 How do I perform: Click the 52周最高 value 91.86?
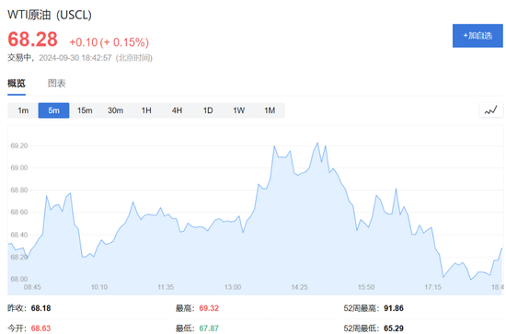(394, 308)
